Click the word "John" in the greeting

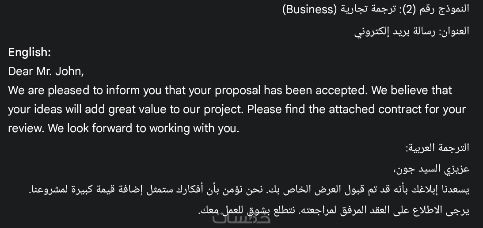[x=68, y=71]
